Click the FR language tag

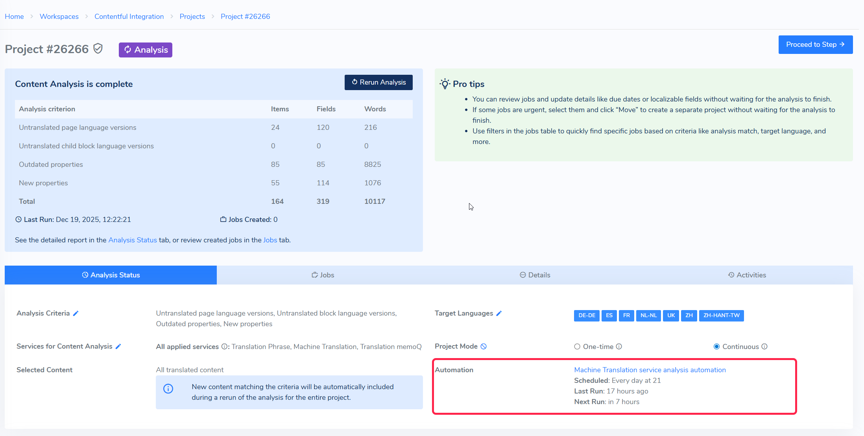(626, 316)
